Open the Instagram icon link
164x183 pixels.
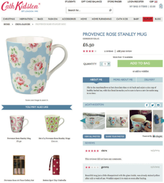158,105
